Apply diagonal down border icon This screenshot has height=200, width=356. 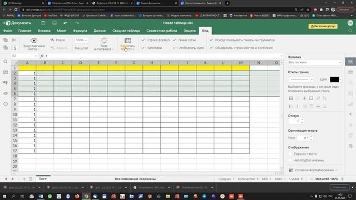coord(325,98)
